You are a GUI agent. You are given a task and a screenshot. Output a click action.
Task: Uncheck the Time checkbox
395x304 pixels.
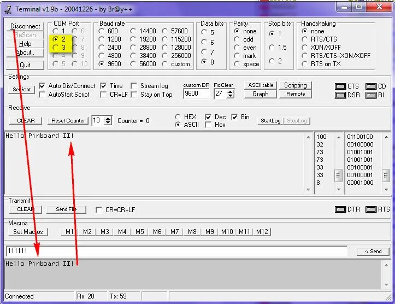(103, 86)
